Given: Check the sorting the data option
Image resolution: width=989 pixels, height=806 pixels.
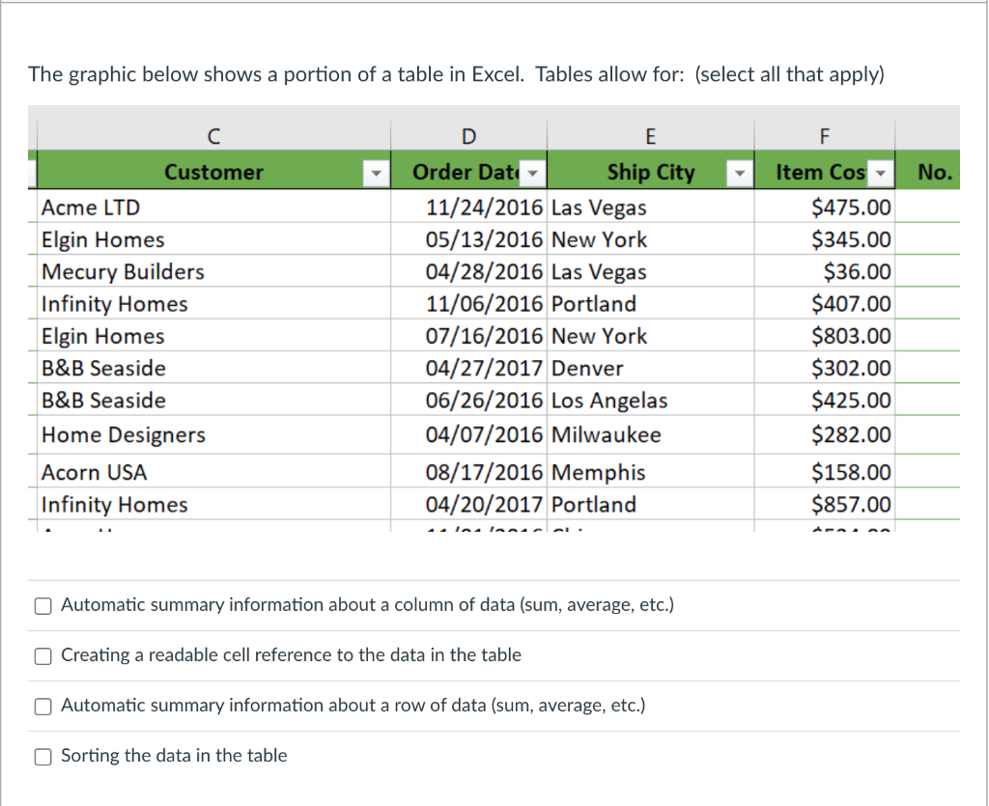Looking at the screenshot, I should click(x=43, y=757).
